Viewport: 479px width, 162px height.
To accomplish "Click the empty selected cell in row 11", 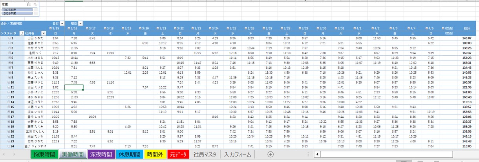I will (74, 87).
